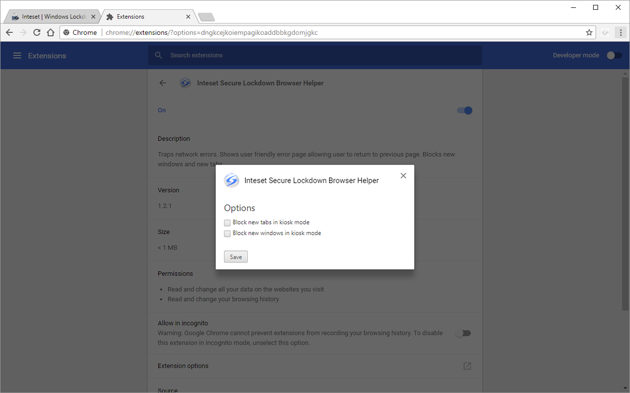Click the version number 1.2.1

165,206
